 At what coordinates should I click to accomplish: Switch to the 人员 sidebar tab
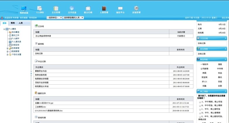(21, 23)
